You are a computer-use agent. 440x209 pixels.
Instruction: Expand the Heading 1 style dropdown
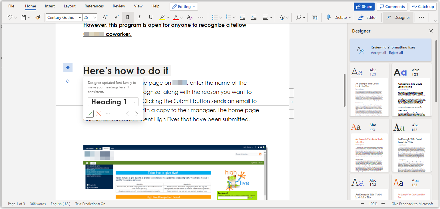[134, 102]
